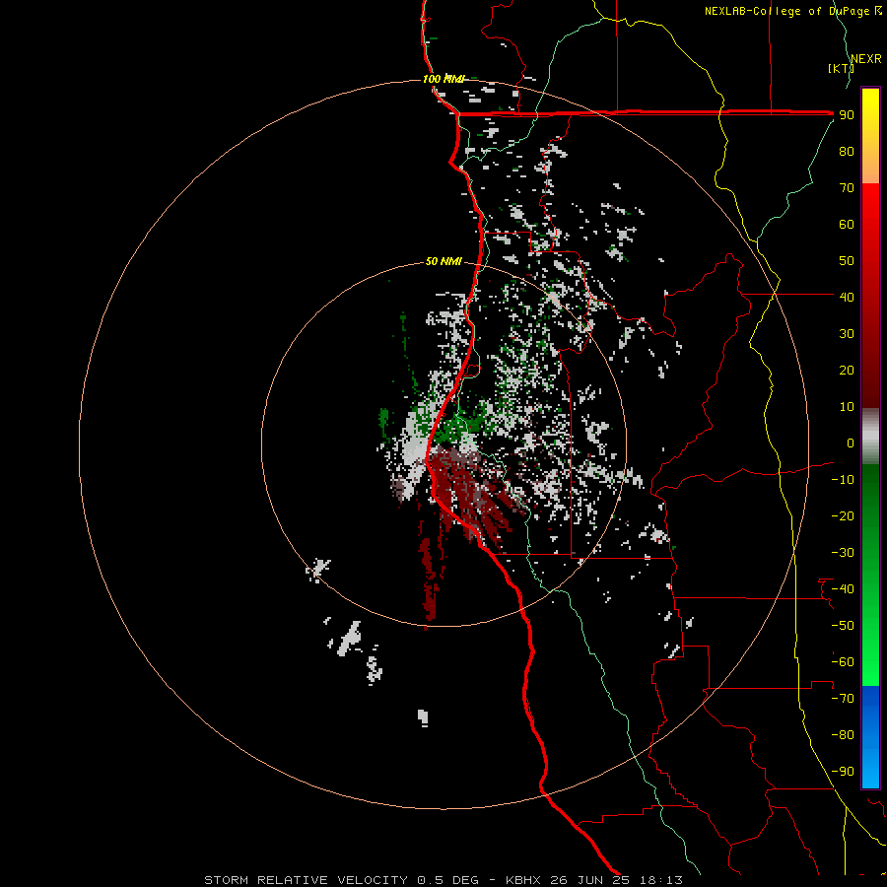Click the 20 value on the velocity scale

(847, 370)
